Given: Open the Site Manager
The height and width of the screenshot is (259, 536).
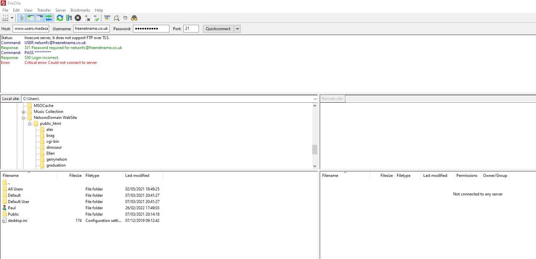Looking at the screenshot, I should [x=5, y=18].
